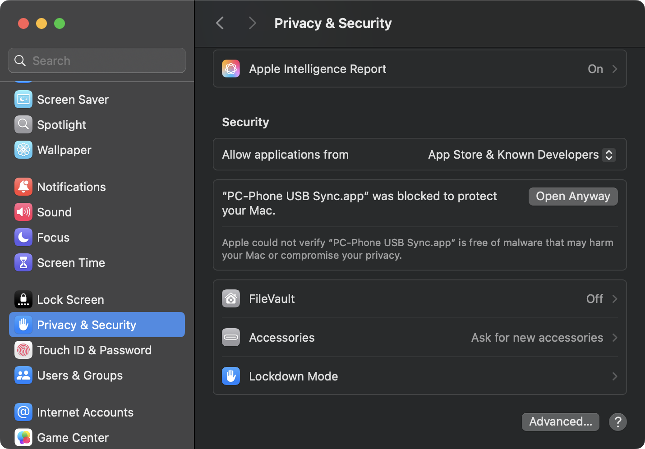Expand Lockdown Mode using its chevron
The image size is (645, 449).
tap(614, 376)
